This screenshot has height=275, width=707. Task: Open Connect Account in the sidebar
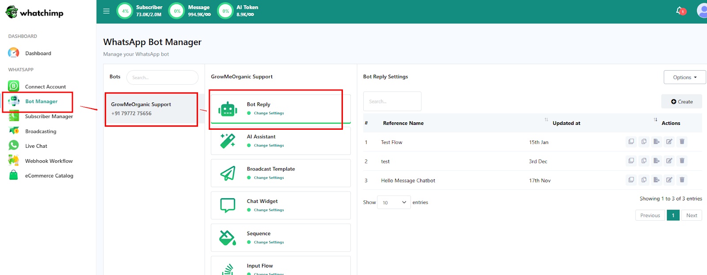45,87
